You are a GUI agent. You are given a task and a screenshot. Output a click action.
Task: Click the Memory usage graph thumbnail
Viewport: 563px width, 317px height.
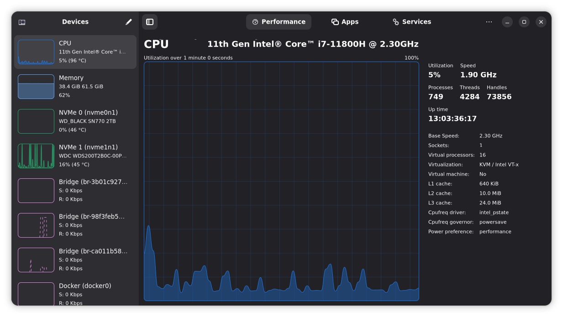point(36,87)
